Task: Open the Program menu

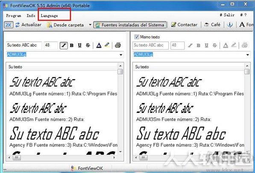Action: pos(14,16)
